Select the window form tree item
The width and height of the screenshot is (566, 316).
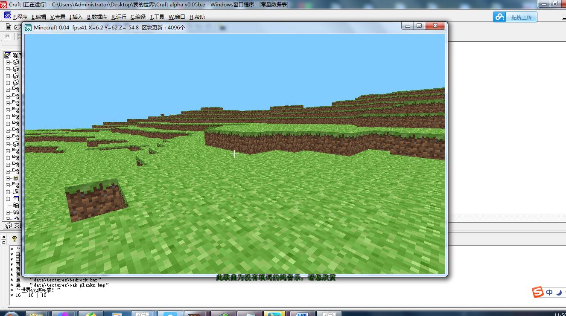(x=16, y=199)
